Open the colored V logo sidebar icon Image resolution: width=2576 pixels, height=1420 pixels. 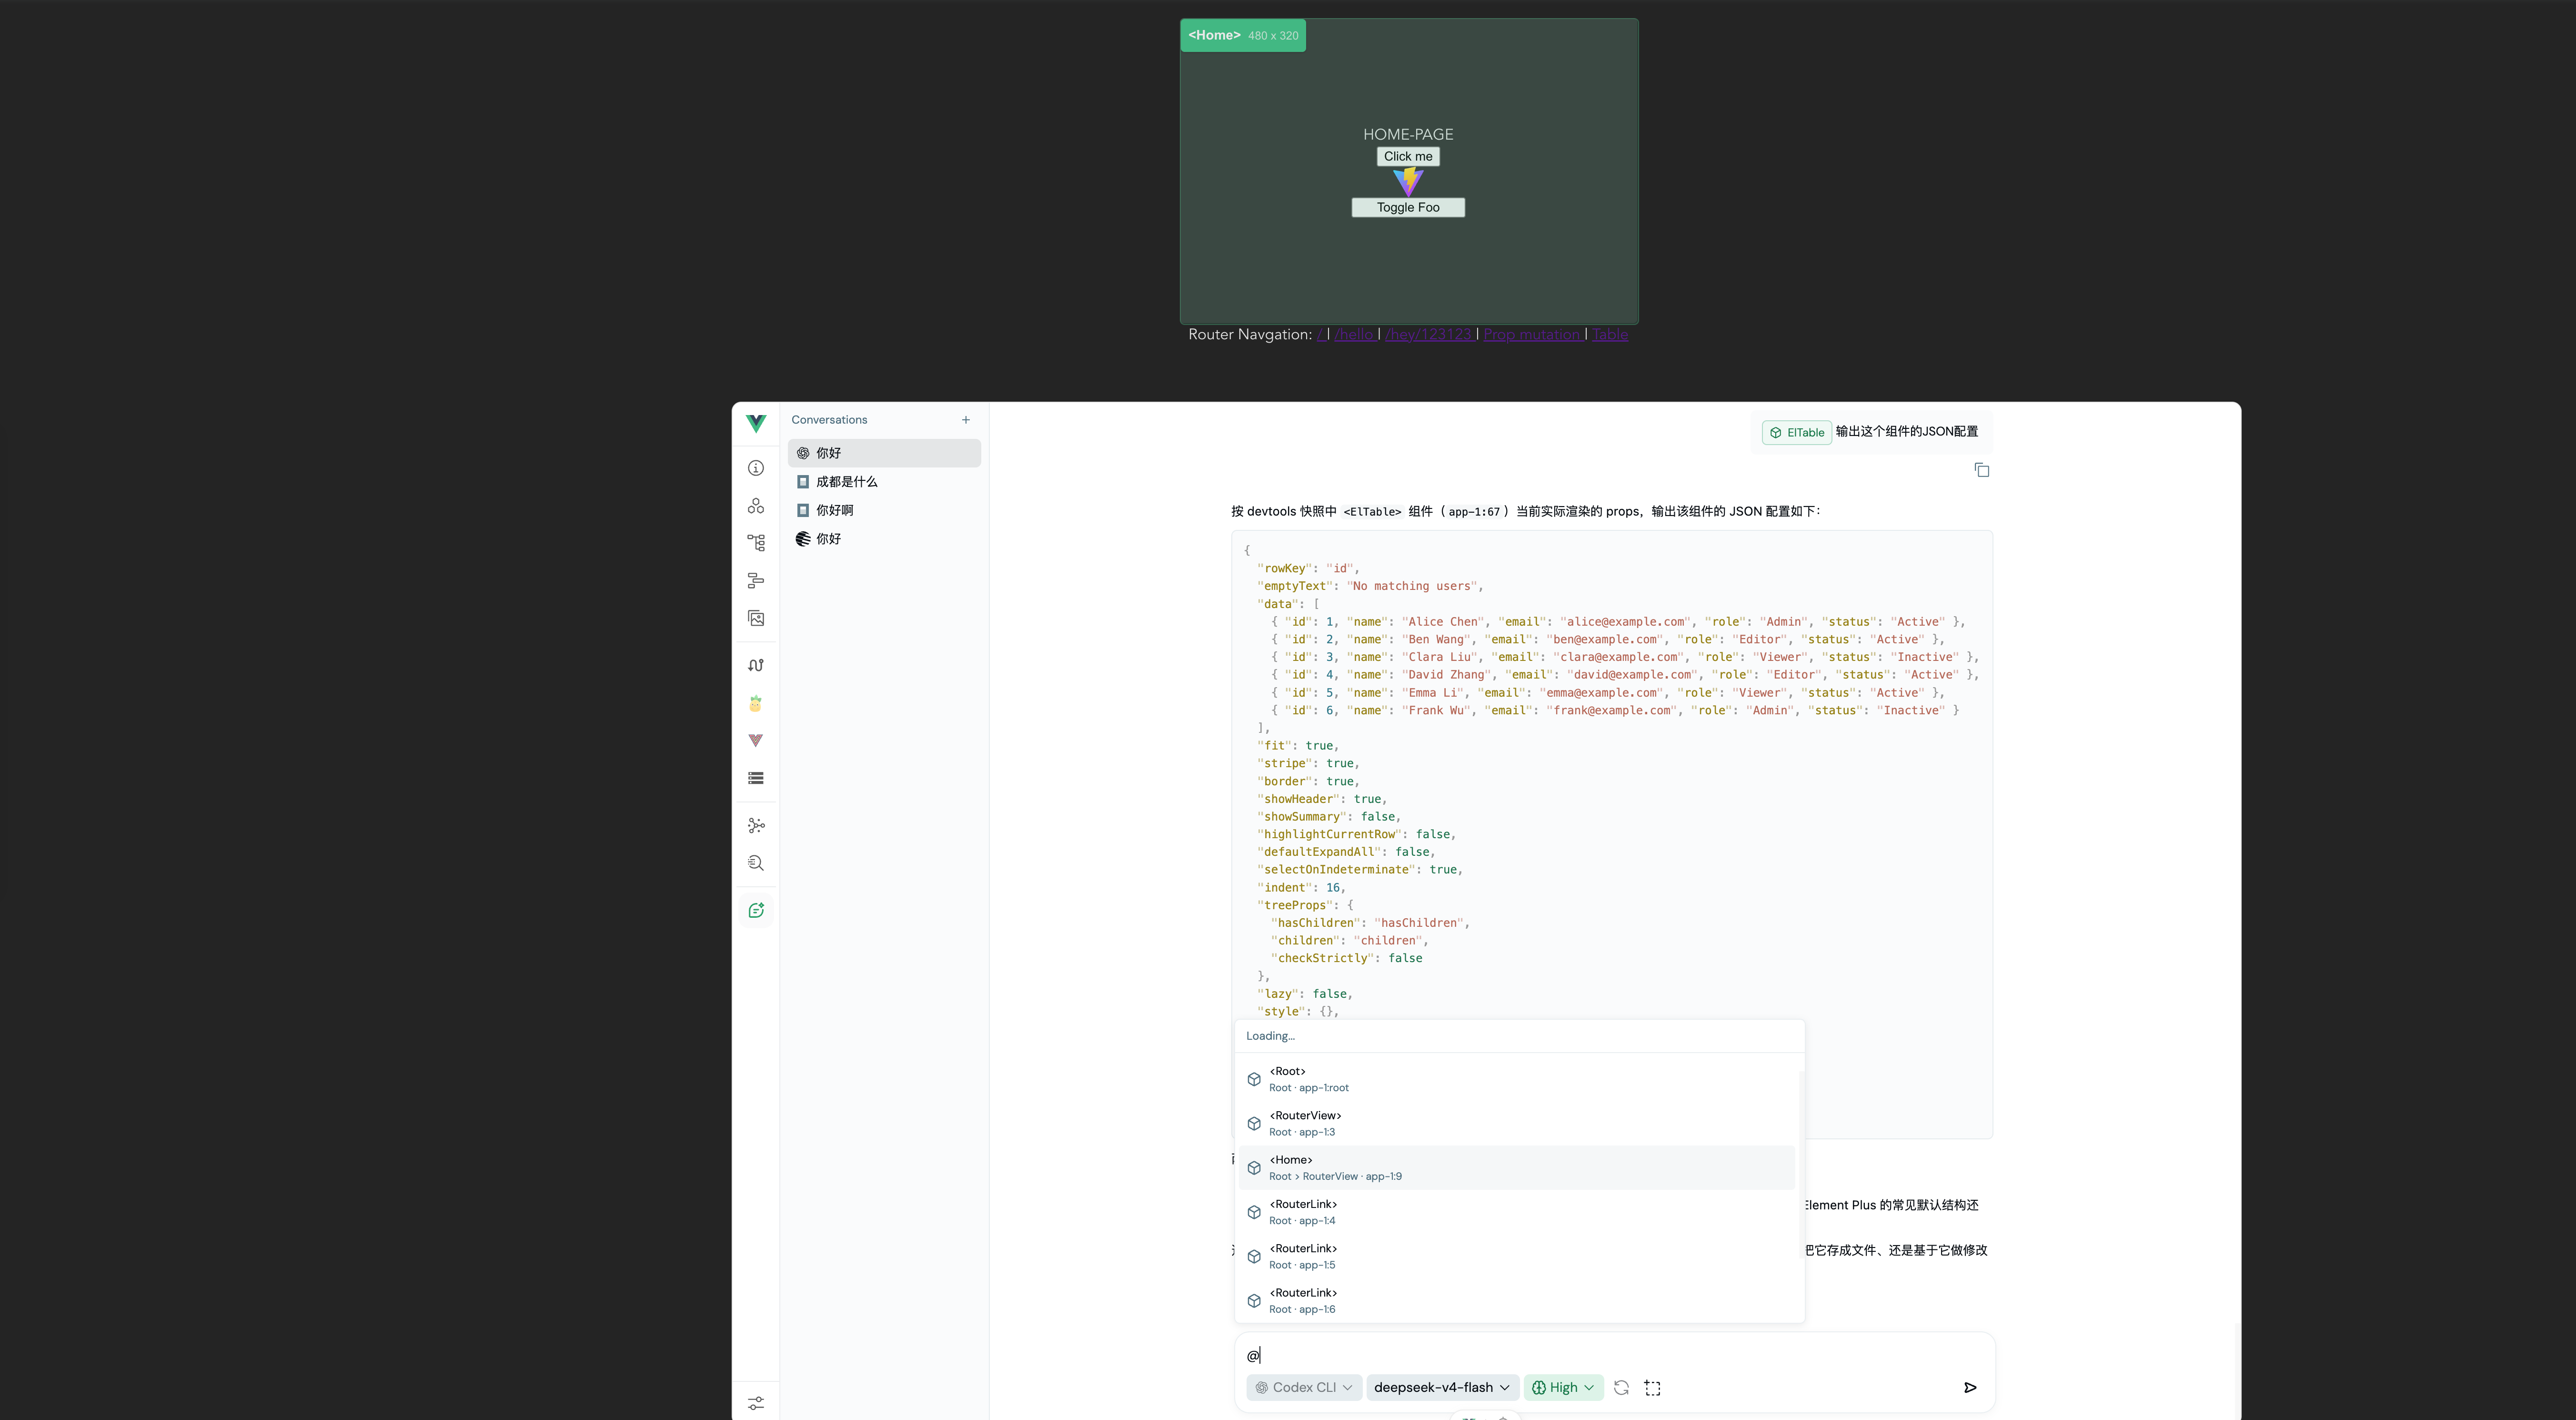pos(756,740)
